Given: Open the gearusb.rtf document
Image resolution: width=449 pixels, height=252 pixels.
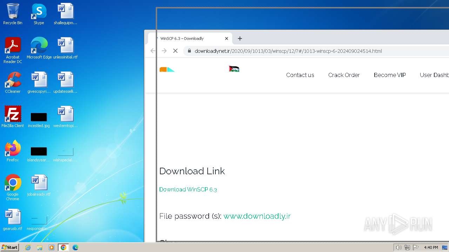Looking at the screenshot, I should pos(13,220).
